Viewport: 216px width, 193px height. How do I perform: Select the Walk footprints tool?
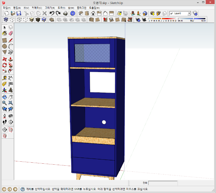pos(4,122)
